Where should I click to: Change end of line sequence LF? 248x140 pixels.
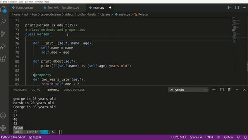click(218, 137)
